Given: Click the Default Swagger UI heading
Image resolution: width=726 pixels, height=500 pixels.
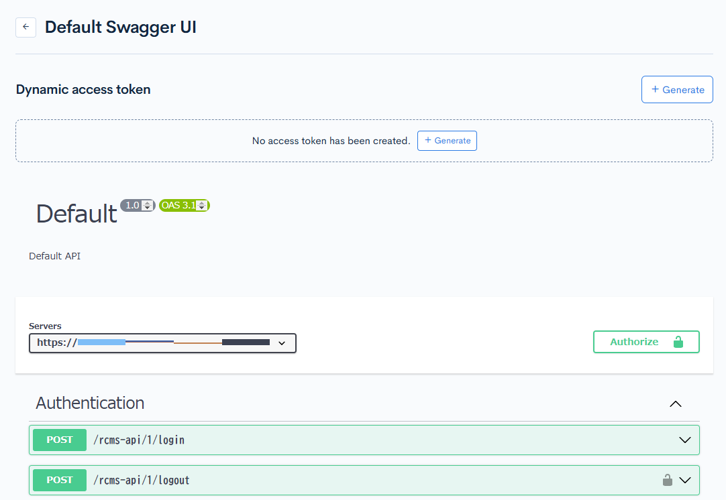Looking at the screenshot, I should 120,27.
